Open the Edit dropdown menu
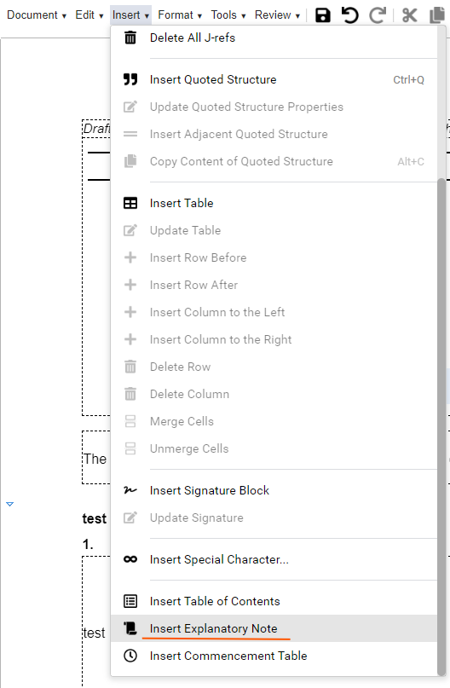This screenshot has height=688, width=450. click(x=89, y=15)
